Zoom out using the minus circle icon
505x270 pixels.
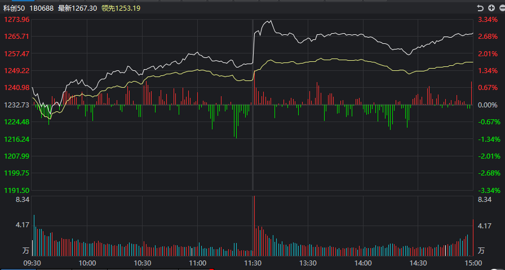tap(502, 8)
